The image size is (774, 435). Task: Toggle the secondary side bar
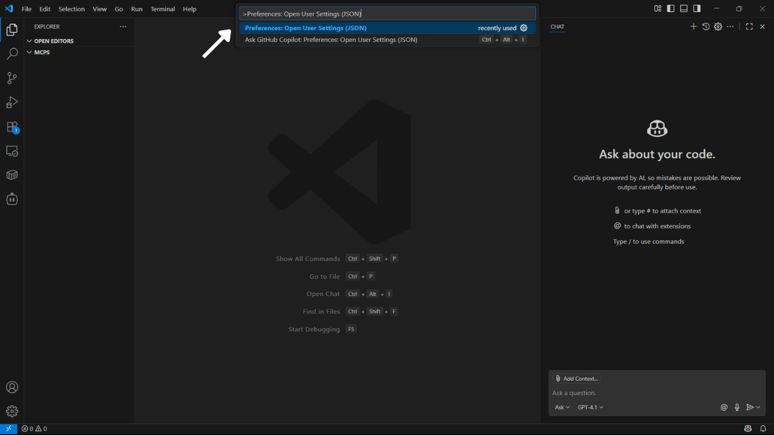point(697,8)
